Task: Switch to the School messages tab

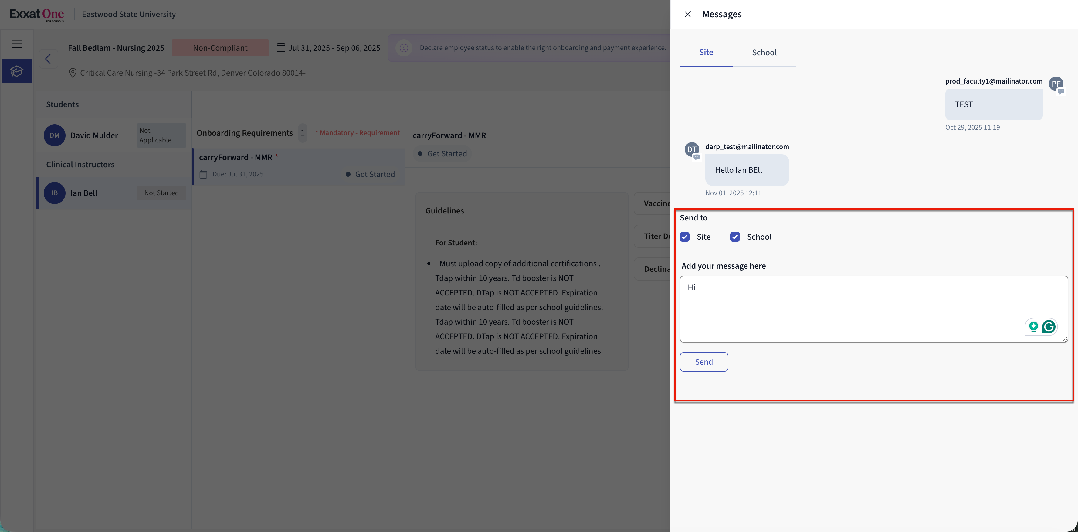Action: pyautogui.click(x=764, y=53)
